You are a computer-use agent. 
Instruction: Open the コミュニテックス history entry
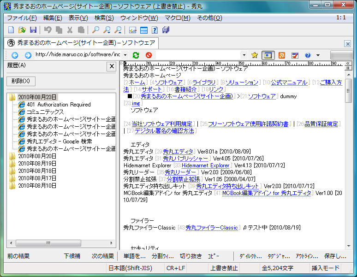click(45, 112)
